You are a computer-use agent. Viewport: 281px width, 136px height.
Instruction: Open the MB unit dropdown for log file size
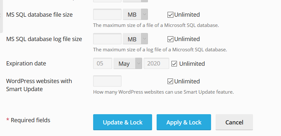(x=135, y=39)
